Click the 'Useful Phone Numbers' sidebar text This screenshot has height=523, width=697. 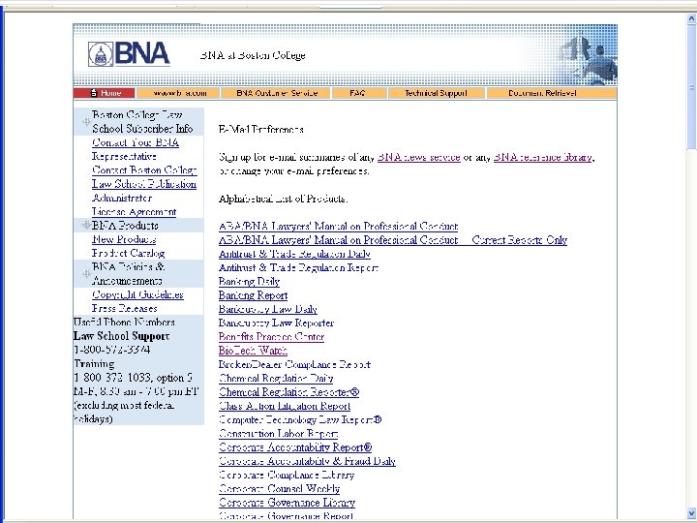(x=124, y=322)
